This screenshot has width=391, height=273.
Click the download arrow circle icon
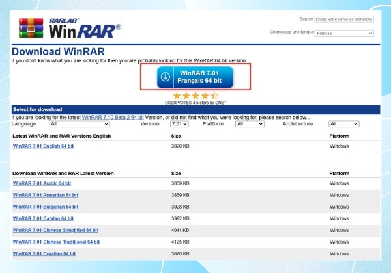point(166,77)
